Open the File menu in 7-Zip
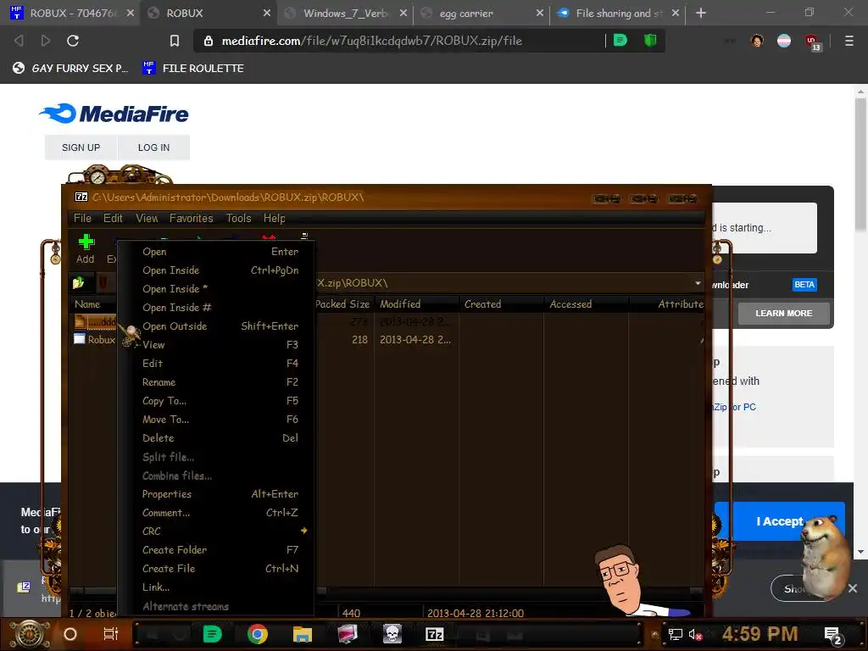868x651 pixels. point(82,218)
